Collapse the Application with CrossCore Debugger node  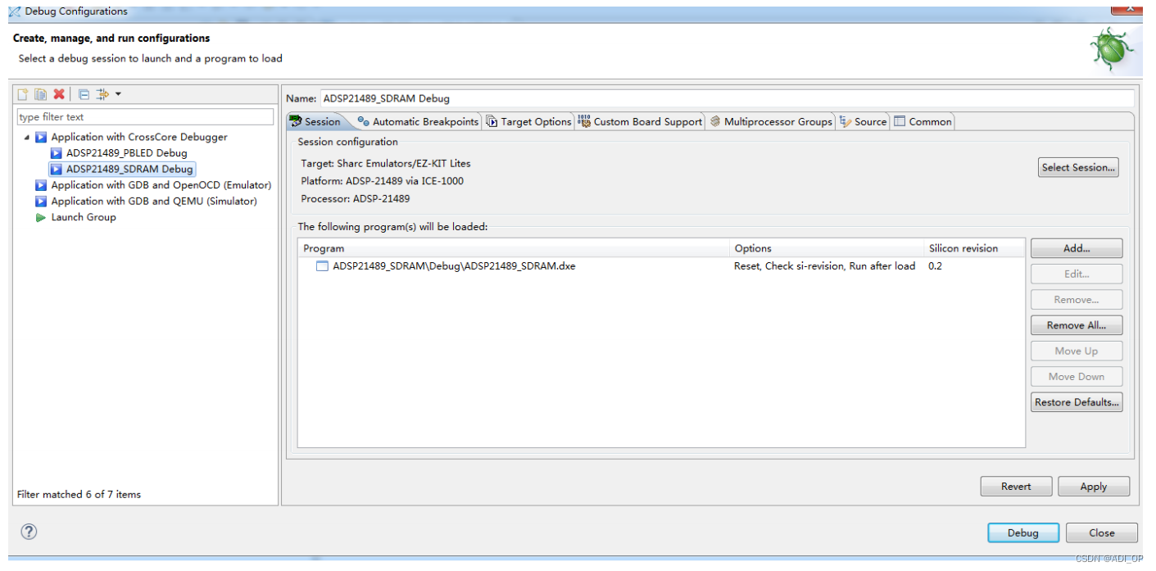point(27,138)
